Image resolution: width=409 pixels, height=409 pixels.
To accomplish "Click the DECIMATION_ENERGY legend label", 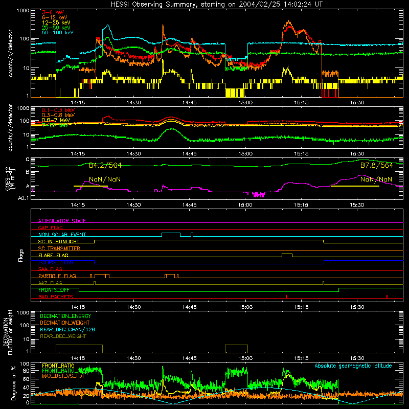I will (x=65, y=316).
